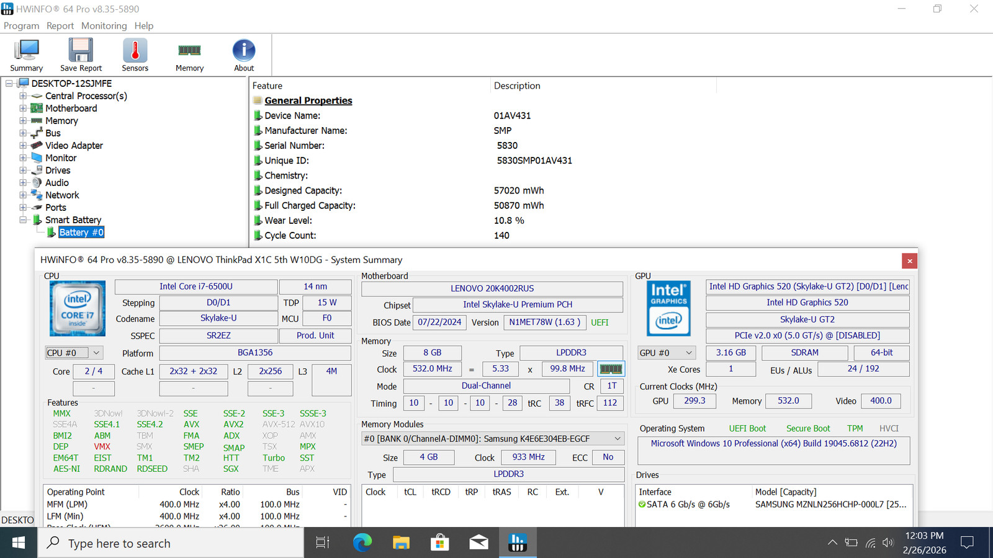This screenshot has width=993, height=558.
Task: Click the Intel Core i7-6500U CPU name field
Action: tap(196, 286)
